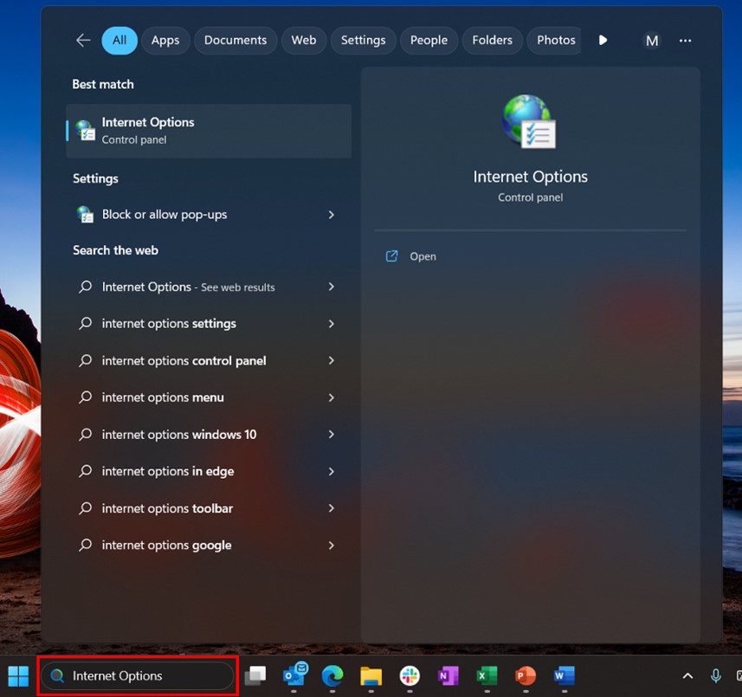Screen dimensions: 742x697
Task: Switch to the Photos filter tab
Action: click(x=555, y=40)
